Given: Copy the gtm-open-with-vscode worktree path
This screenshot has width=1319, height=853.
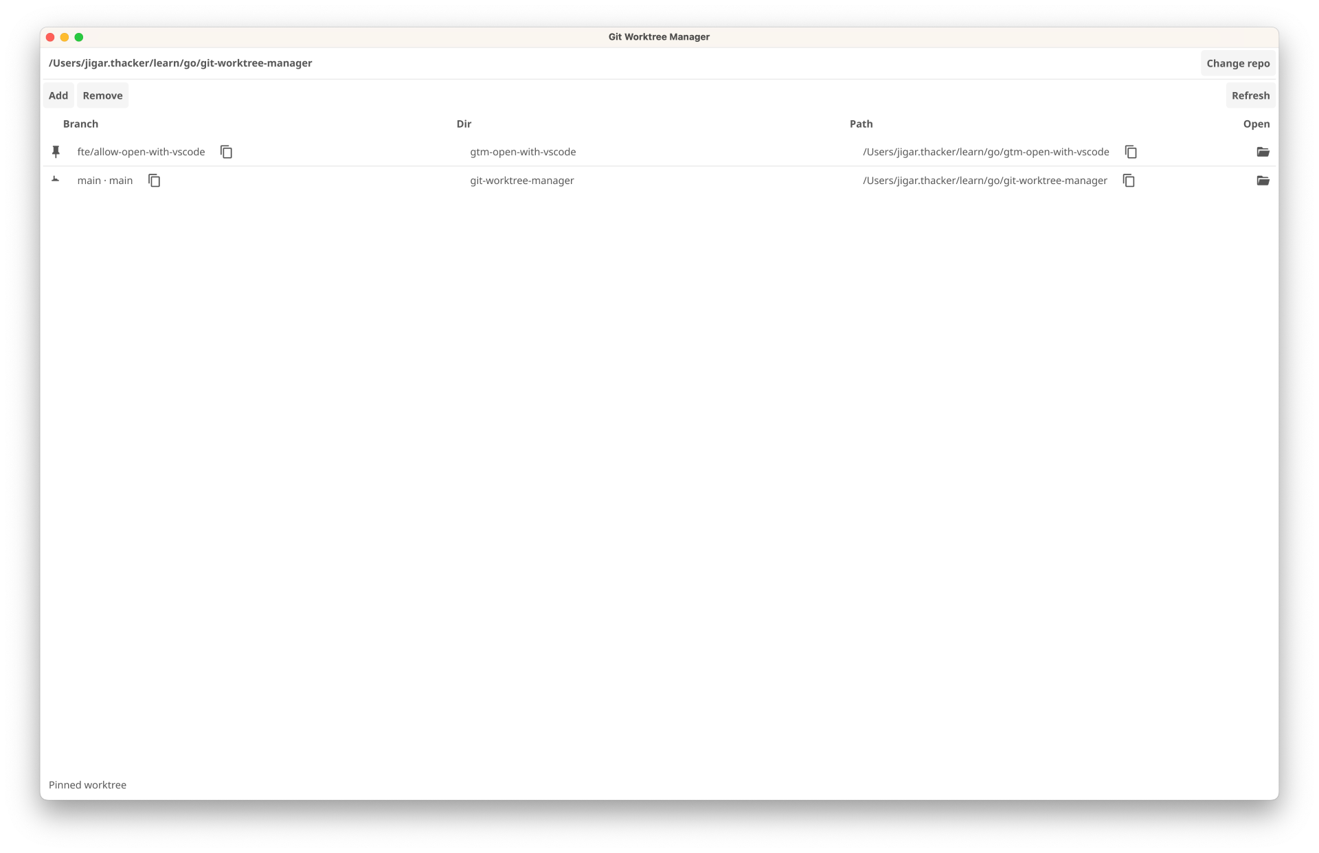Looking at the screenshot, I should click(1131, 152).
